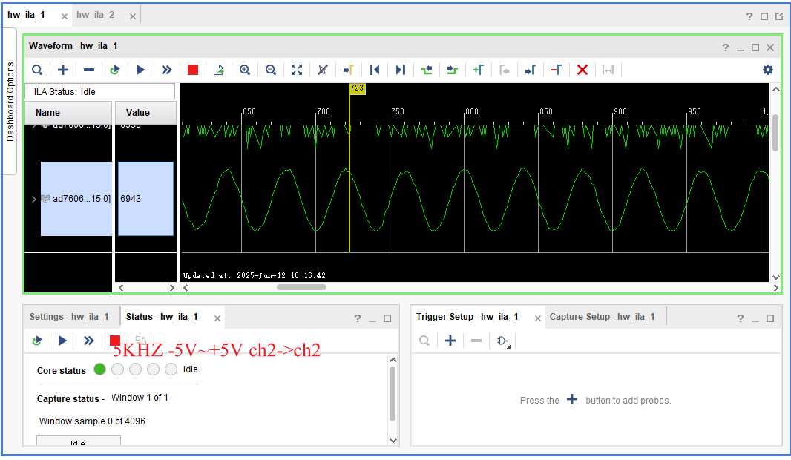The width and height of the screenshot is (791, 460).
Task: Jump to previous transition
Action: coord(427,70)
